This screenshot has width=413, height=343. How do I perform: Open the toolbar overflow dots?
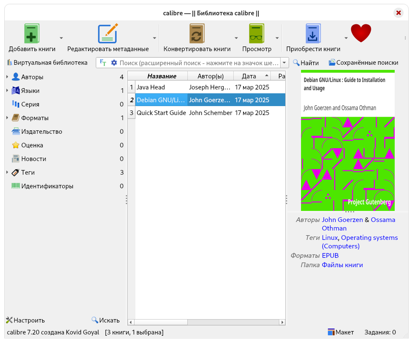[x=405, y=38]
